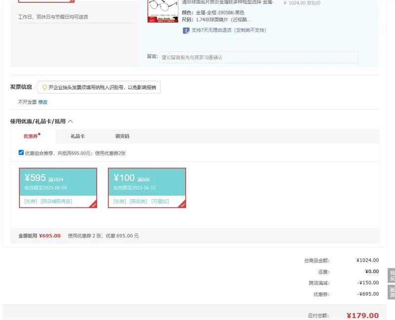This screenshot has height=320, width=395.
Task: Click the [限店铺限商品] label on ¥595 coupon
Action: click(56, 201)
